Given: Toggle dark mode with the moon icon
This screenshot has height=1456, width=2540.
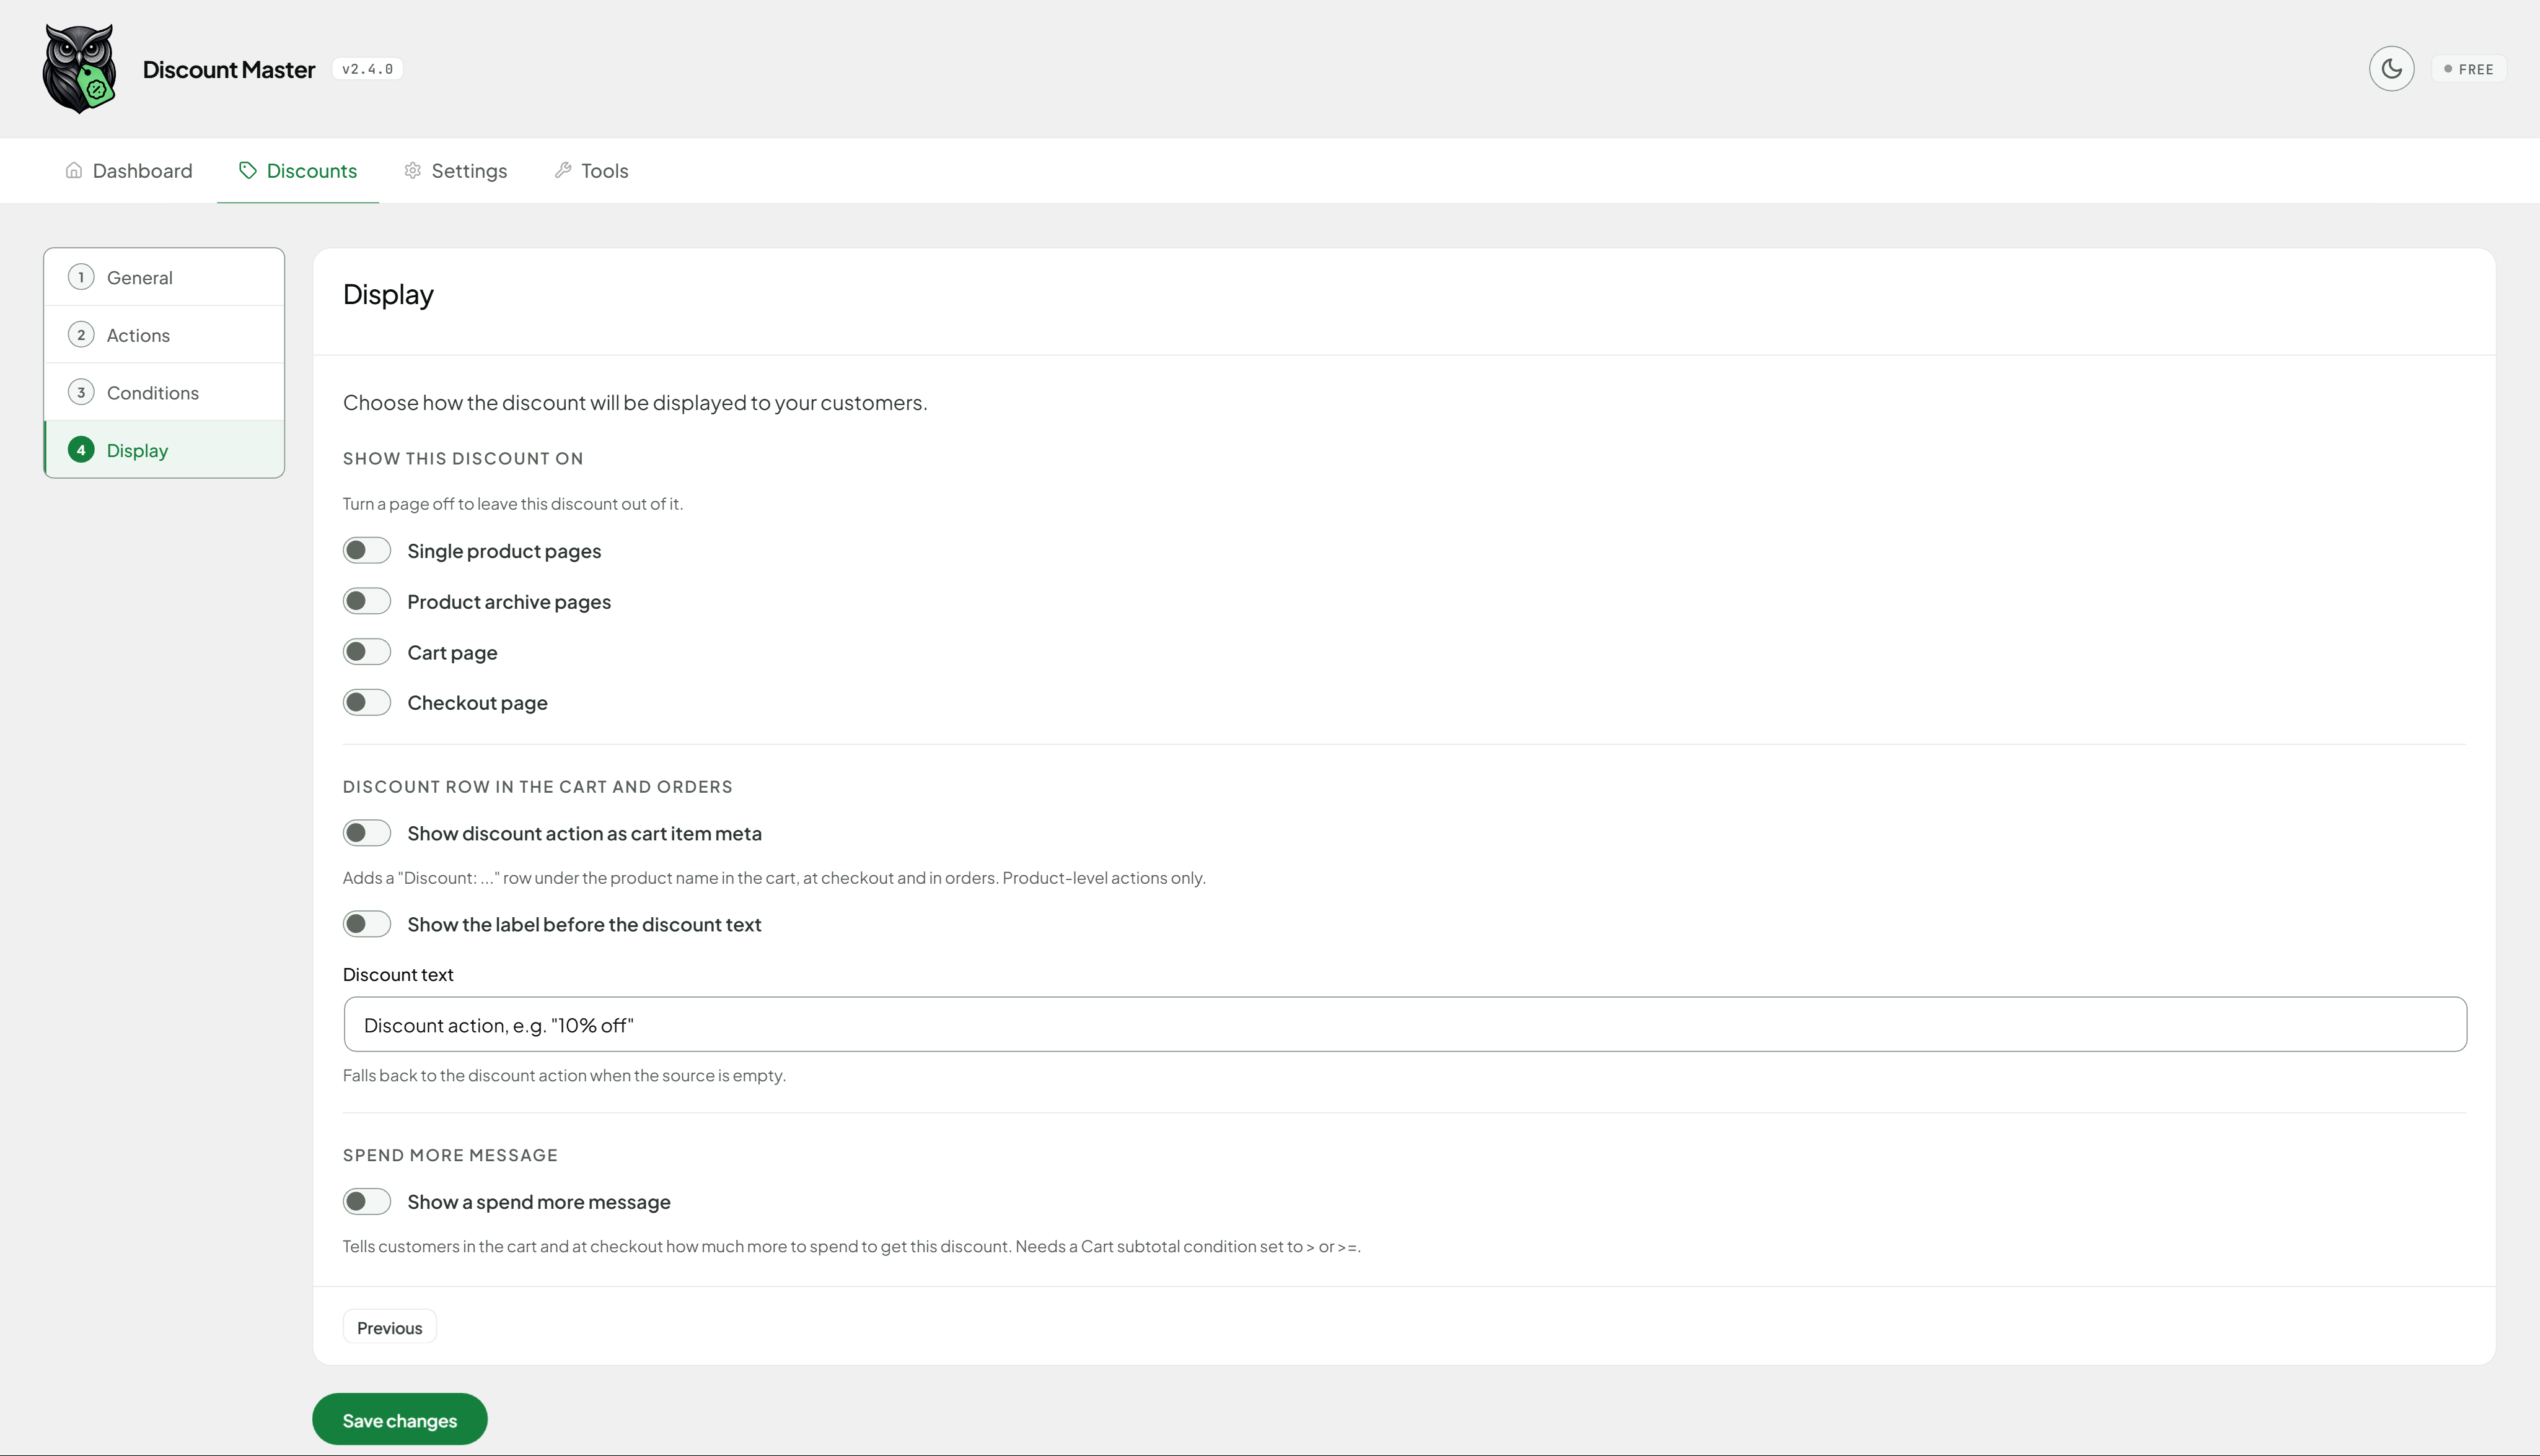Looking at the screenshot, I should click(2391, 69).
